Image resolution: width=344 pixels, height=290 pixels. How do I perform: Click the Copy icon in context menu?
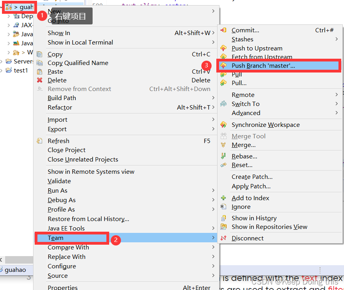point(39,54)
